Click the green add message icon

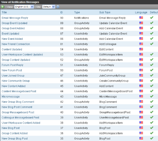[x=3, y=7]
